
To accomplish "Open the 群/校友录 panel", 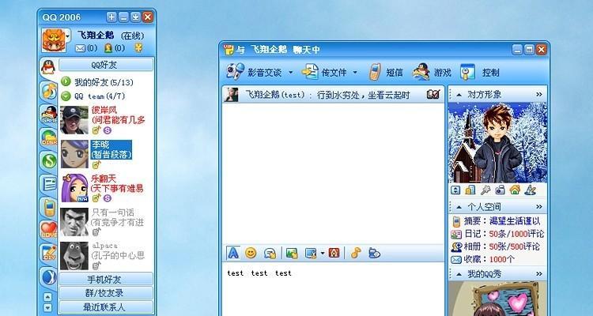I will click(106, 292).
